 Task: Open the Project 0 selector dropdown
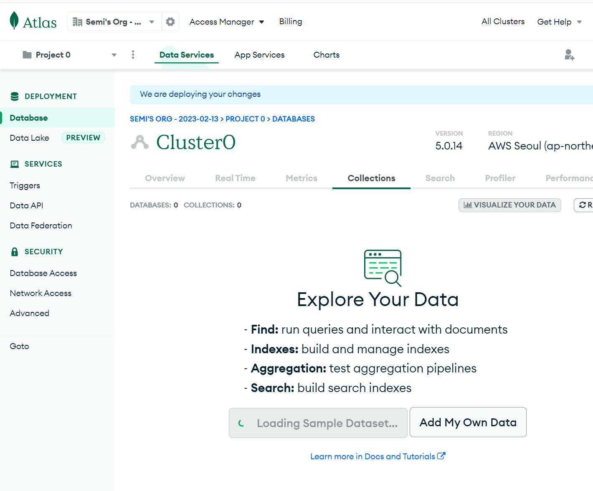[69, 55]
